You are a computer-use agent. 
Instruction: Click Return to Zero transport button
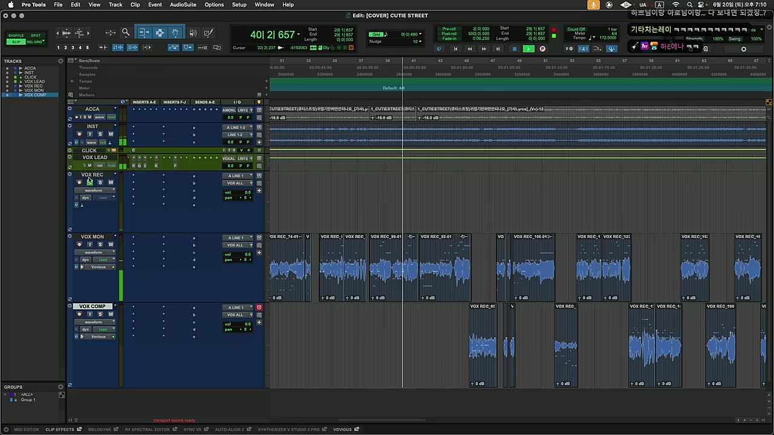pos(455,49)
